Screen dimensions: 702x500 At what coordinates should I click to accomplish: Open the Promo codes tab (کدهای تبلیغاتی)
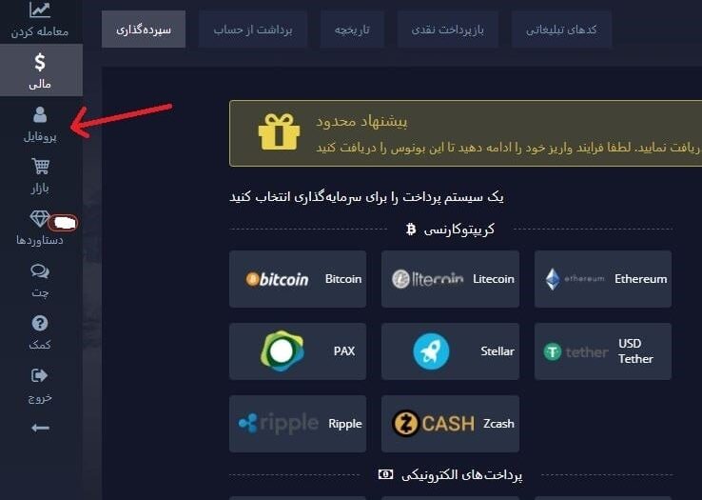pos(561,30)
